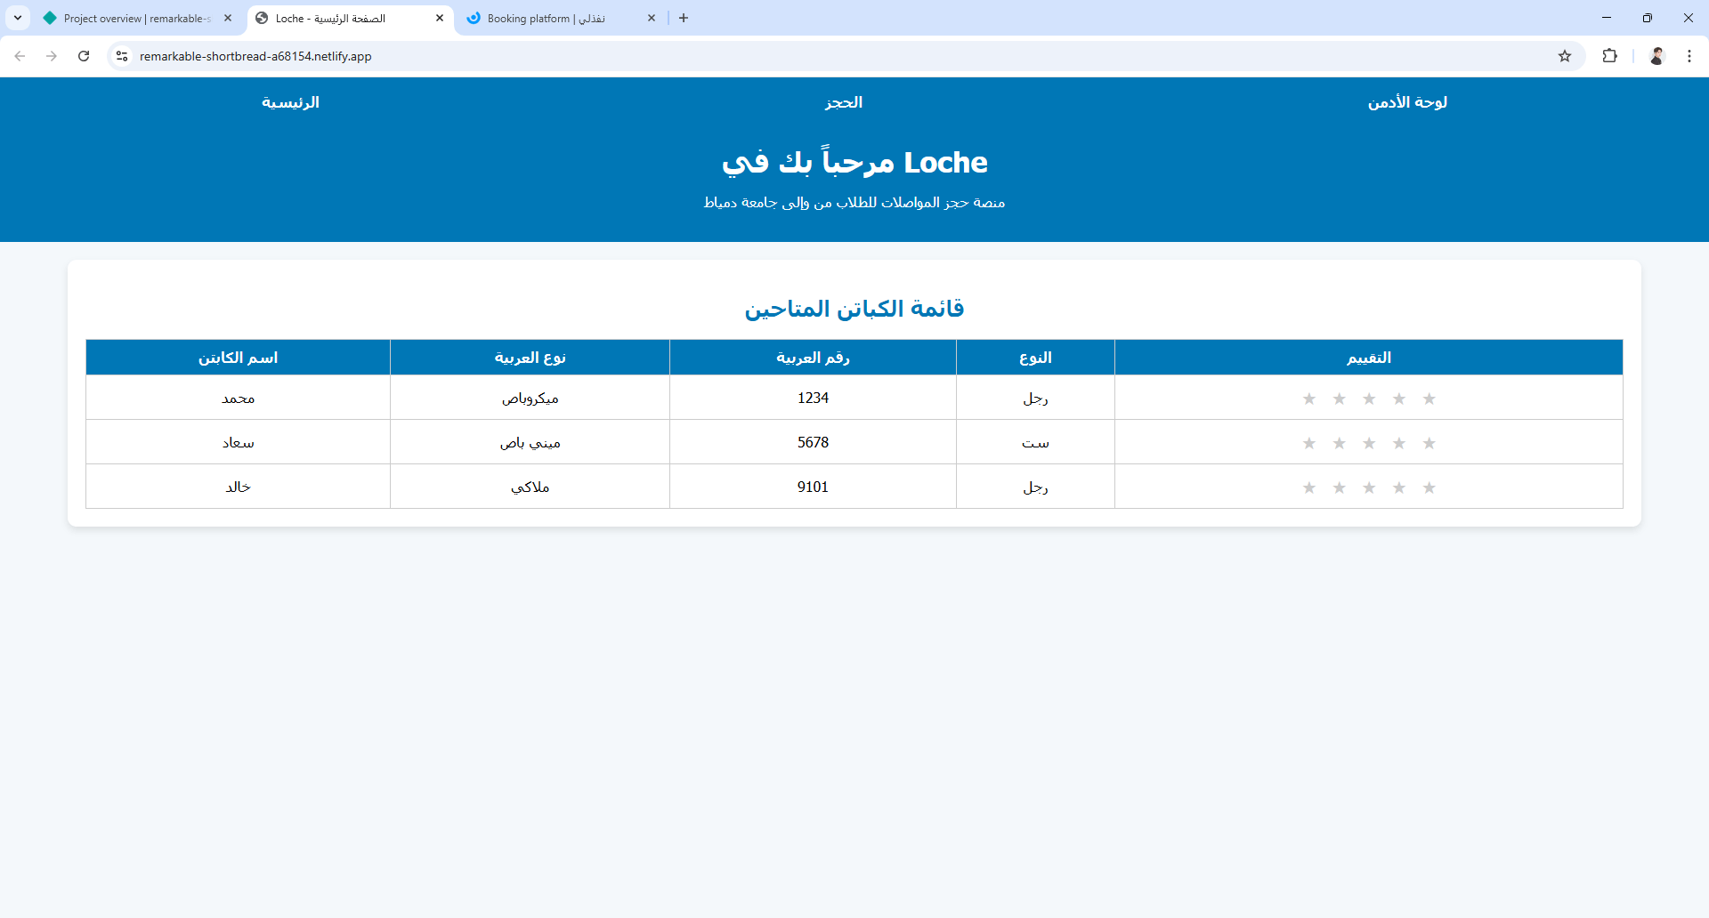Image resolution: width=1709 pixels, height=918 pixels.
Task: Open the Chrome three-dot menu
Action: (1689, 56)
